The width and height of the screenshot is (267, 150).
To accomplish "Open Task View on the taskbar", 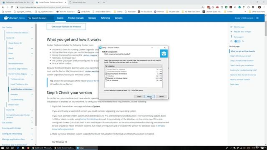I will tap(13, 148).
